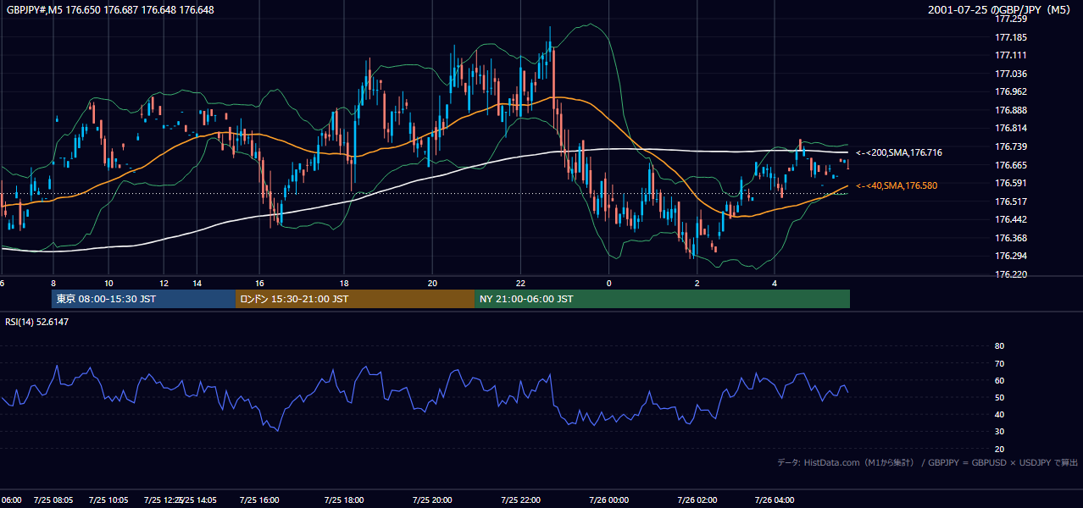The image size is (1083, 508).
Task: Click price axis value 176.294
Action: (1011, 256)
